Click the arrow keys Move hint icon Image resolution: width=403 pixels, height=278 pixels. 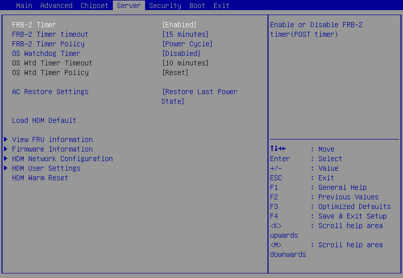pos(278,149)
